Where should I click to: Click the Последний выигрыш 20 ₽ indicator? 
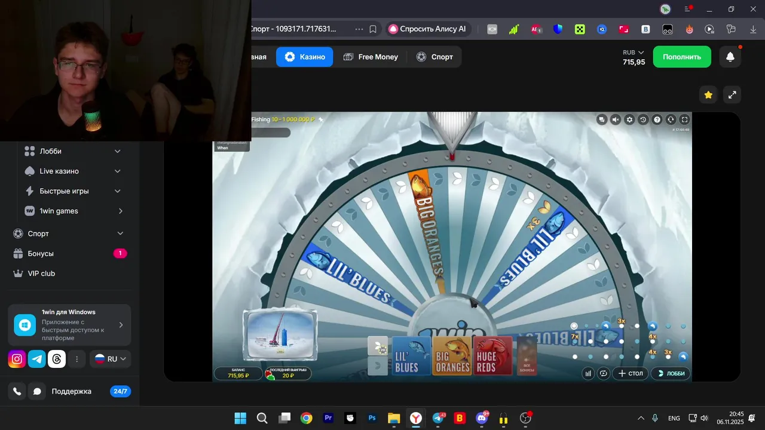288,373
